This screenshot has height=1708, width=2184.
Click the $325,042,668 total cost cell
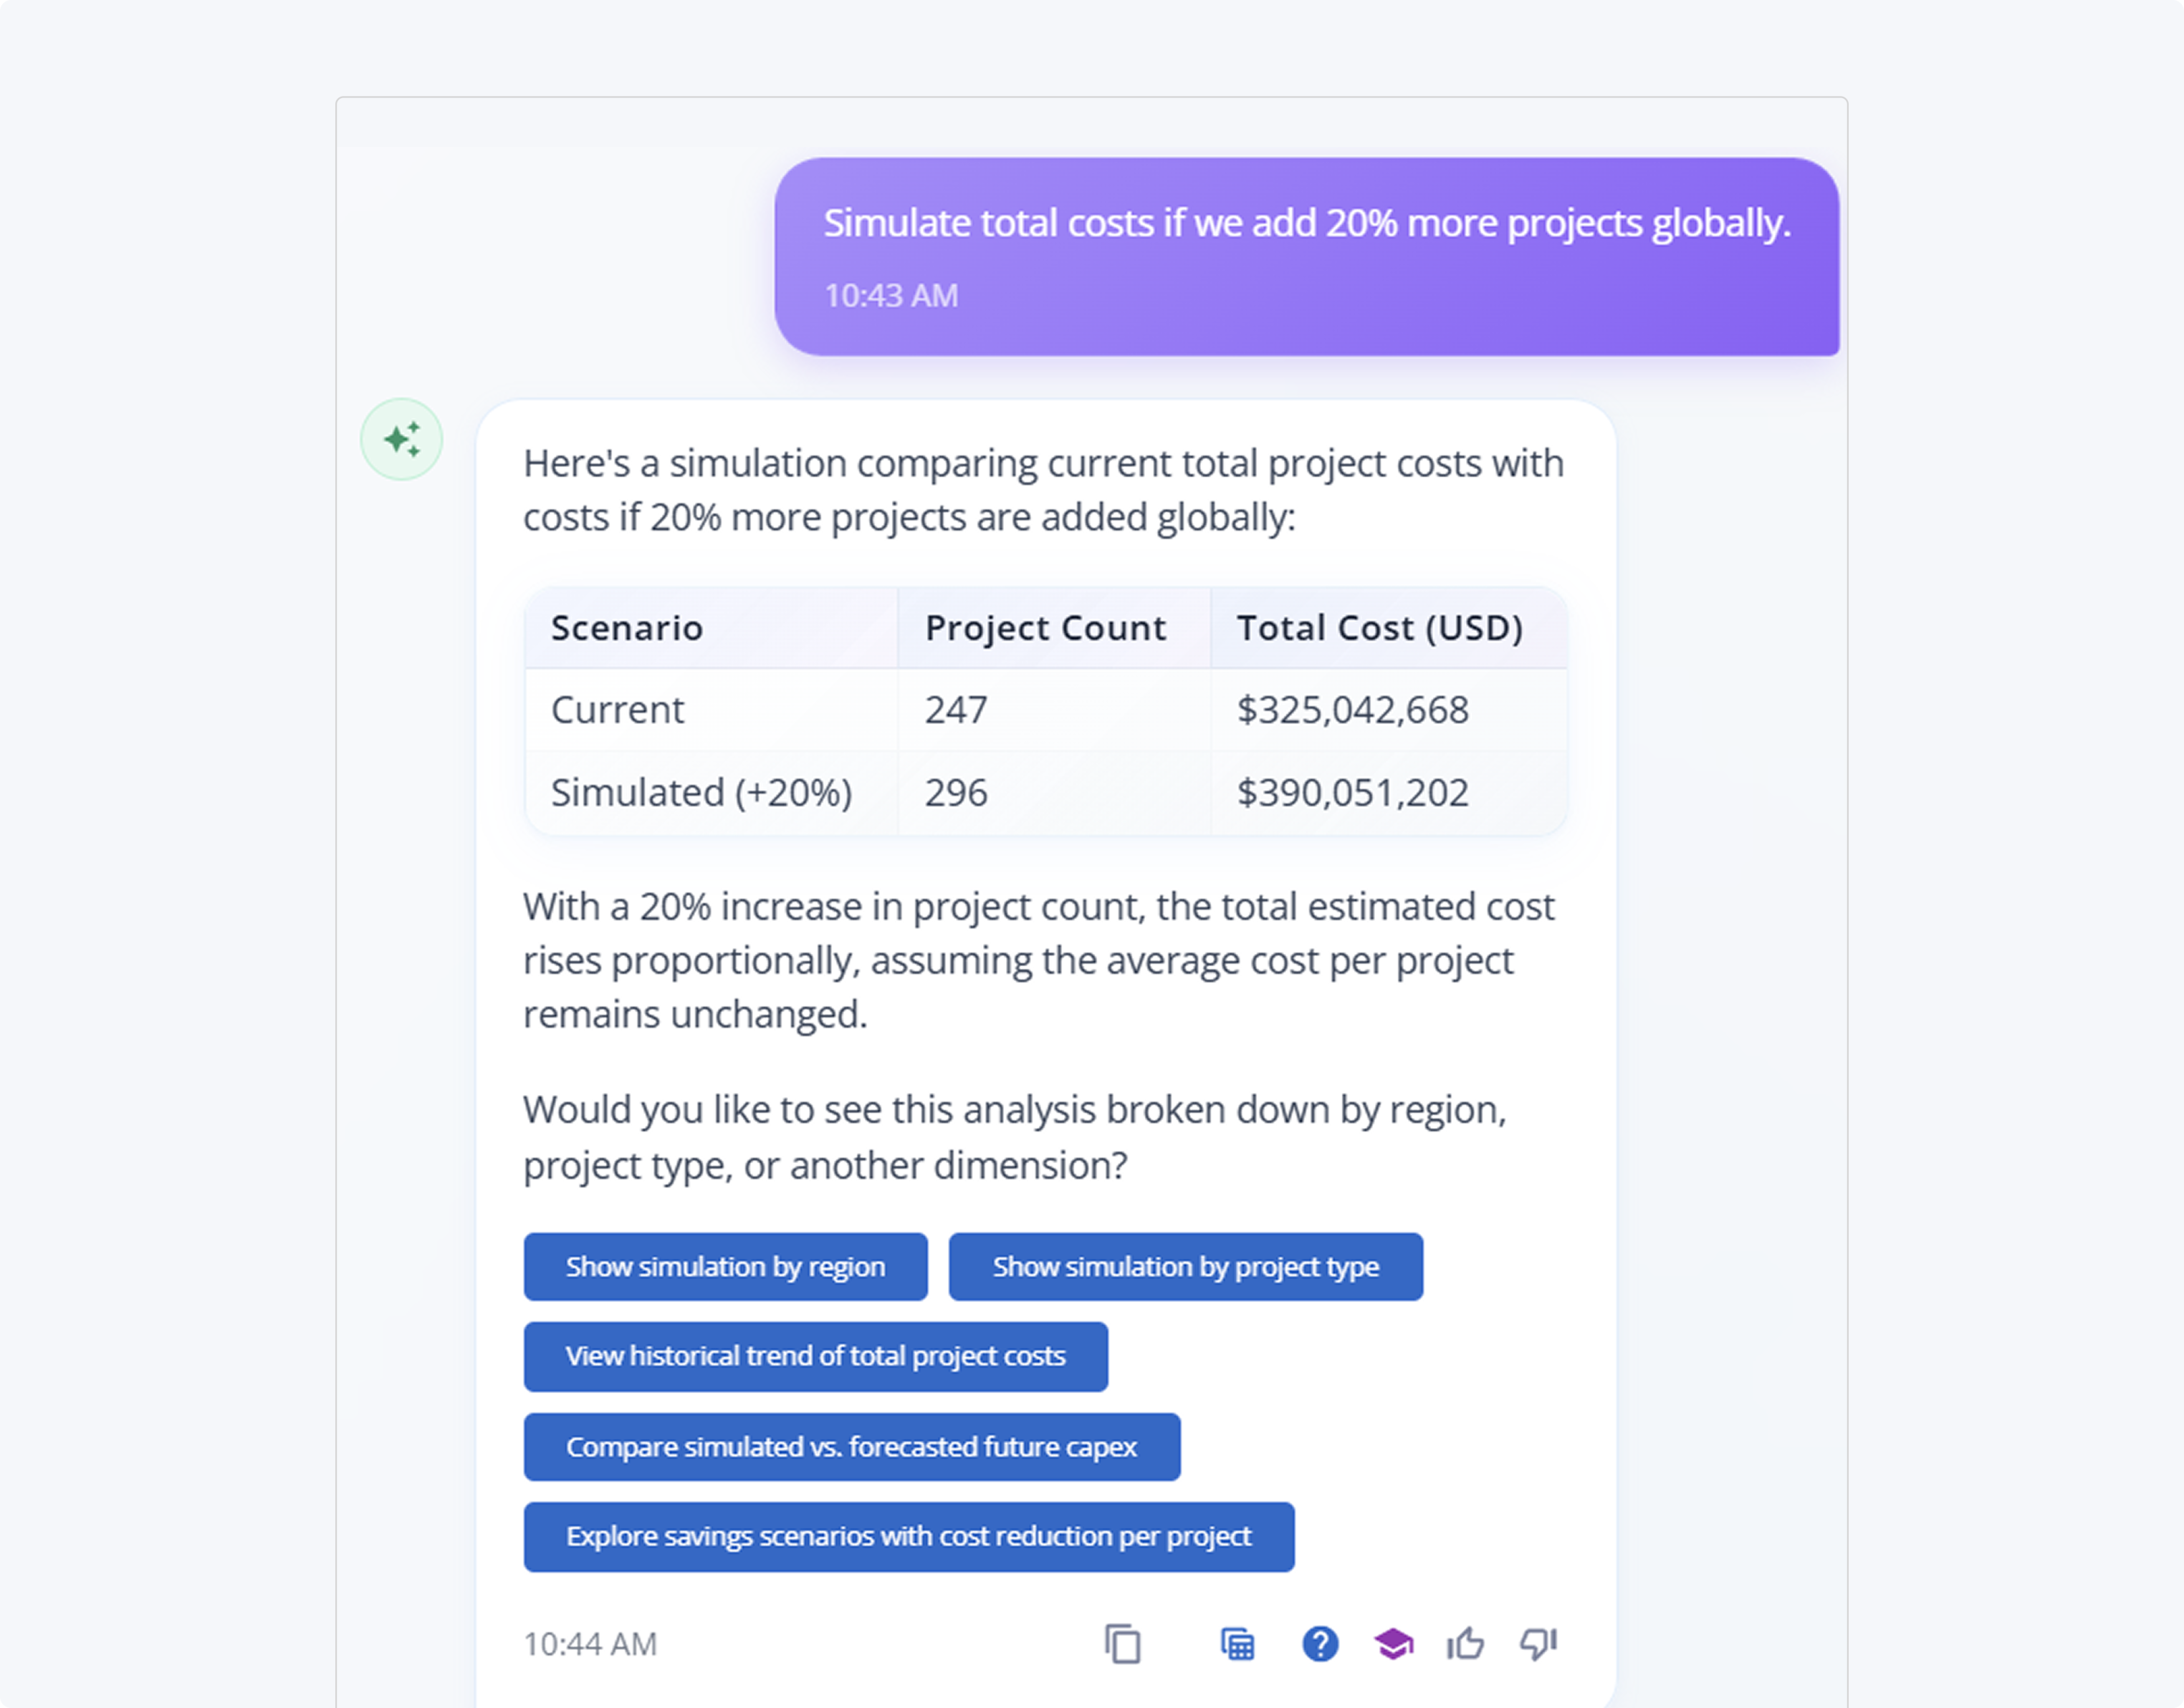click(x=1353, y=710)
